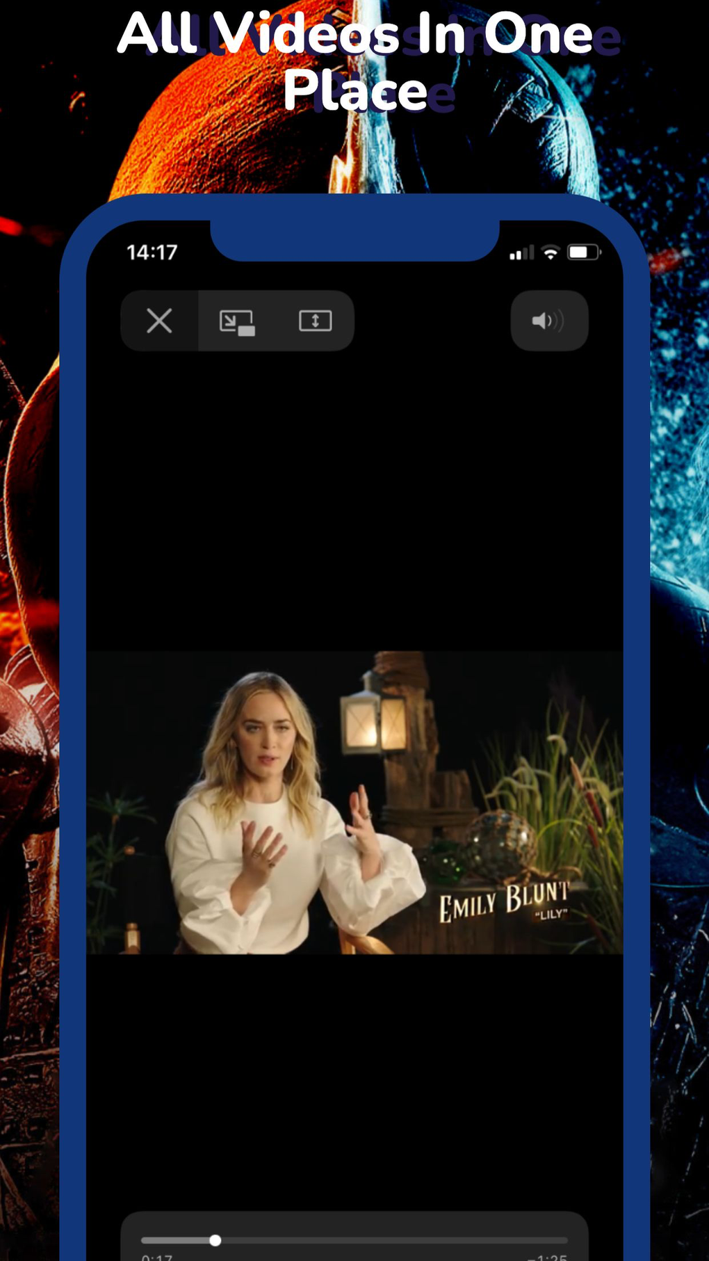The image size is (709, 1261).
Task: Close the video player with the X
Action: point(159,321)
